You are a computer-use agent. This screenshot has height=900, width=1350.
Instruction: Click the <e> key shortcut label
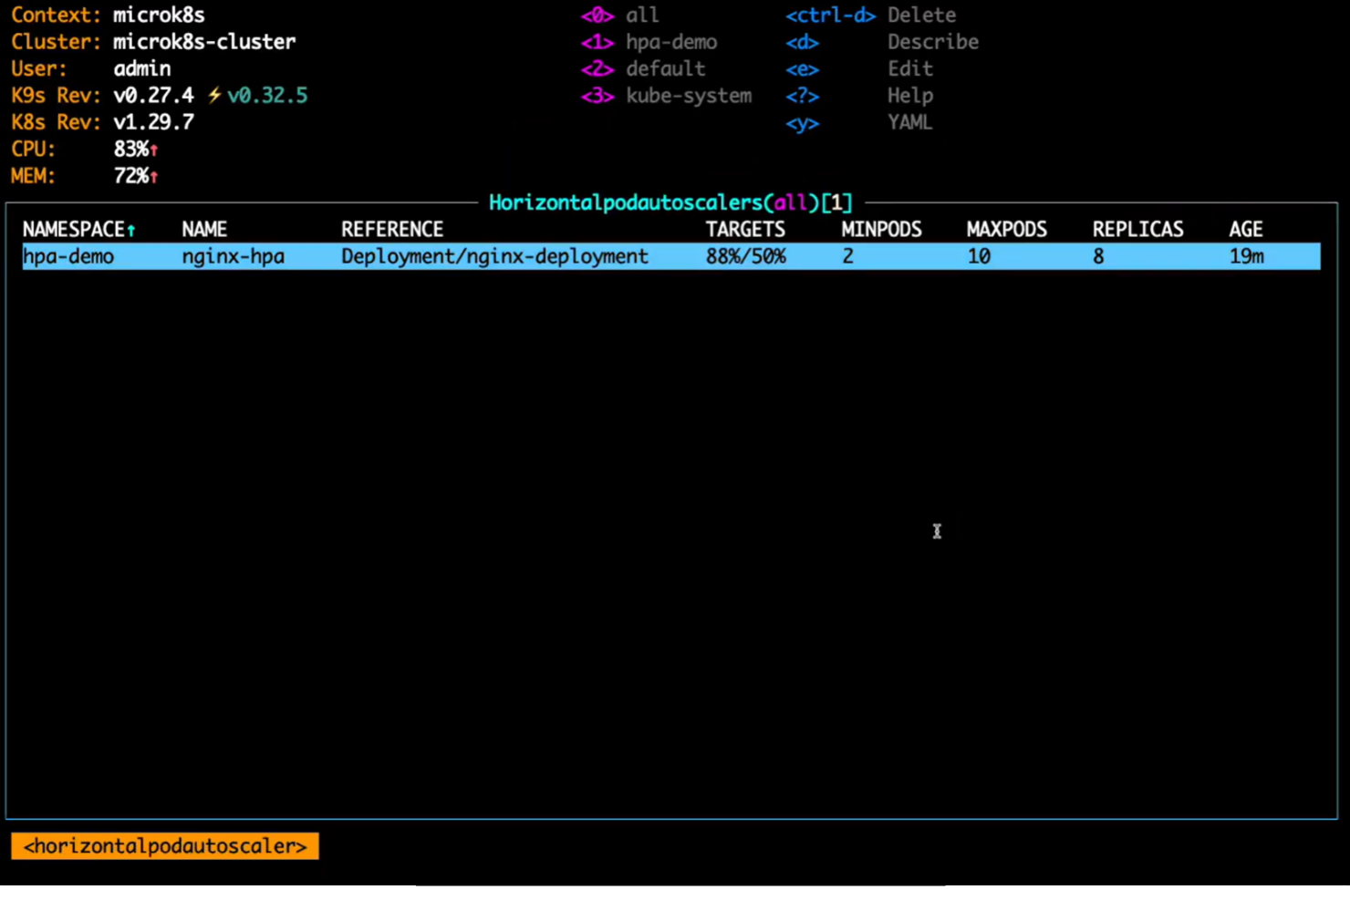pos(803,69)
